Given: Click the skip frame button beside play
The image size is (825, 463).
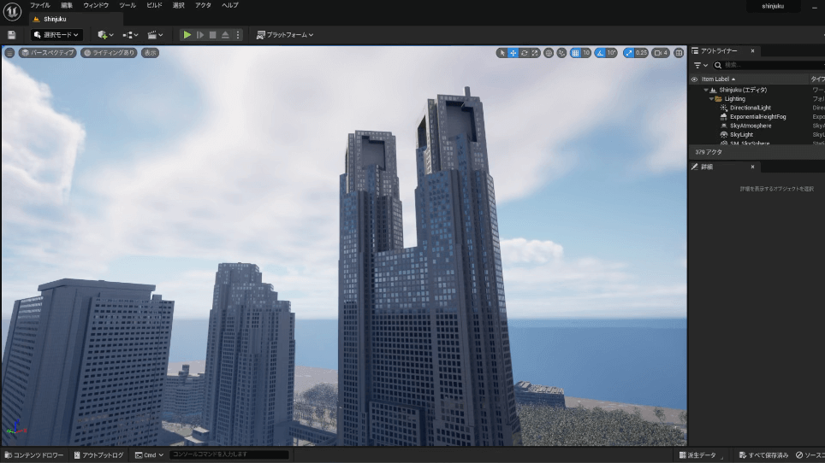Looking at the screenshot, I should click(x=200, y=35).
